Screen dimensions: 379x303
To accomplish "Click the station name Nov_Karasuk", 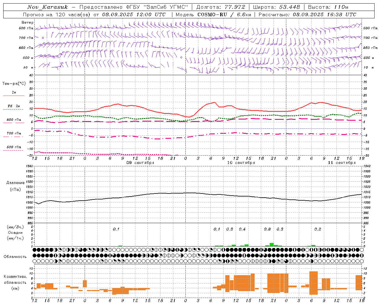I will [x=47, y=7].
